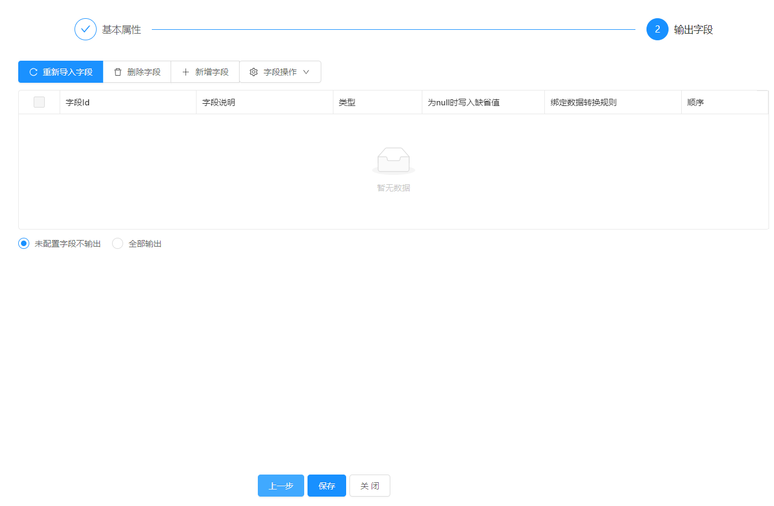This screenshot has height=506, width=774.
Task: Click the 类型 column header
Action: (347, 103)
